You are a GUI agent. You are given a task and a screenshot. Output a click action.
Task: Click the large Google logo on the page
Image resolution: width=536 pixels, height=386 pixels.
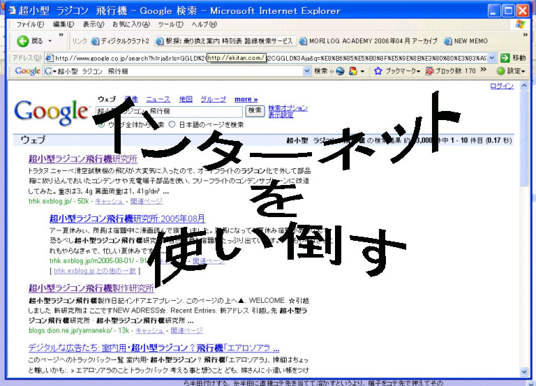click(51, 112)
